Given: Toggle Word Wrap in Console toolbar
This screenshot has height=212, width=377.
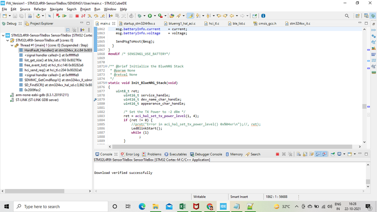Looking at the screenshot, I should [311, 154].
